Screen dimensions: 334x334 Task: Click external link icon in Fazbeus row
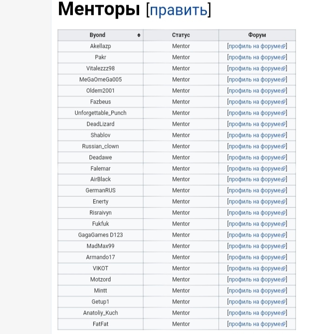coord(283,102)
